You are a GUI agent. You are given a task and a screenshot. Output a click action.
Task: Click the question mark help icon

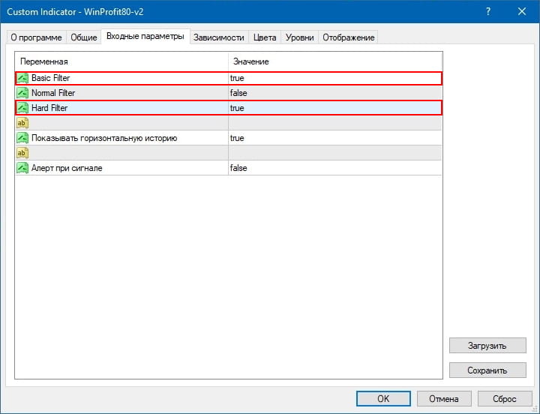(488, 12)
